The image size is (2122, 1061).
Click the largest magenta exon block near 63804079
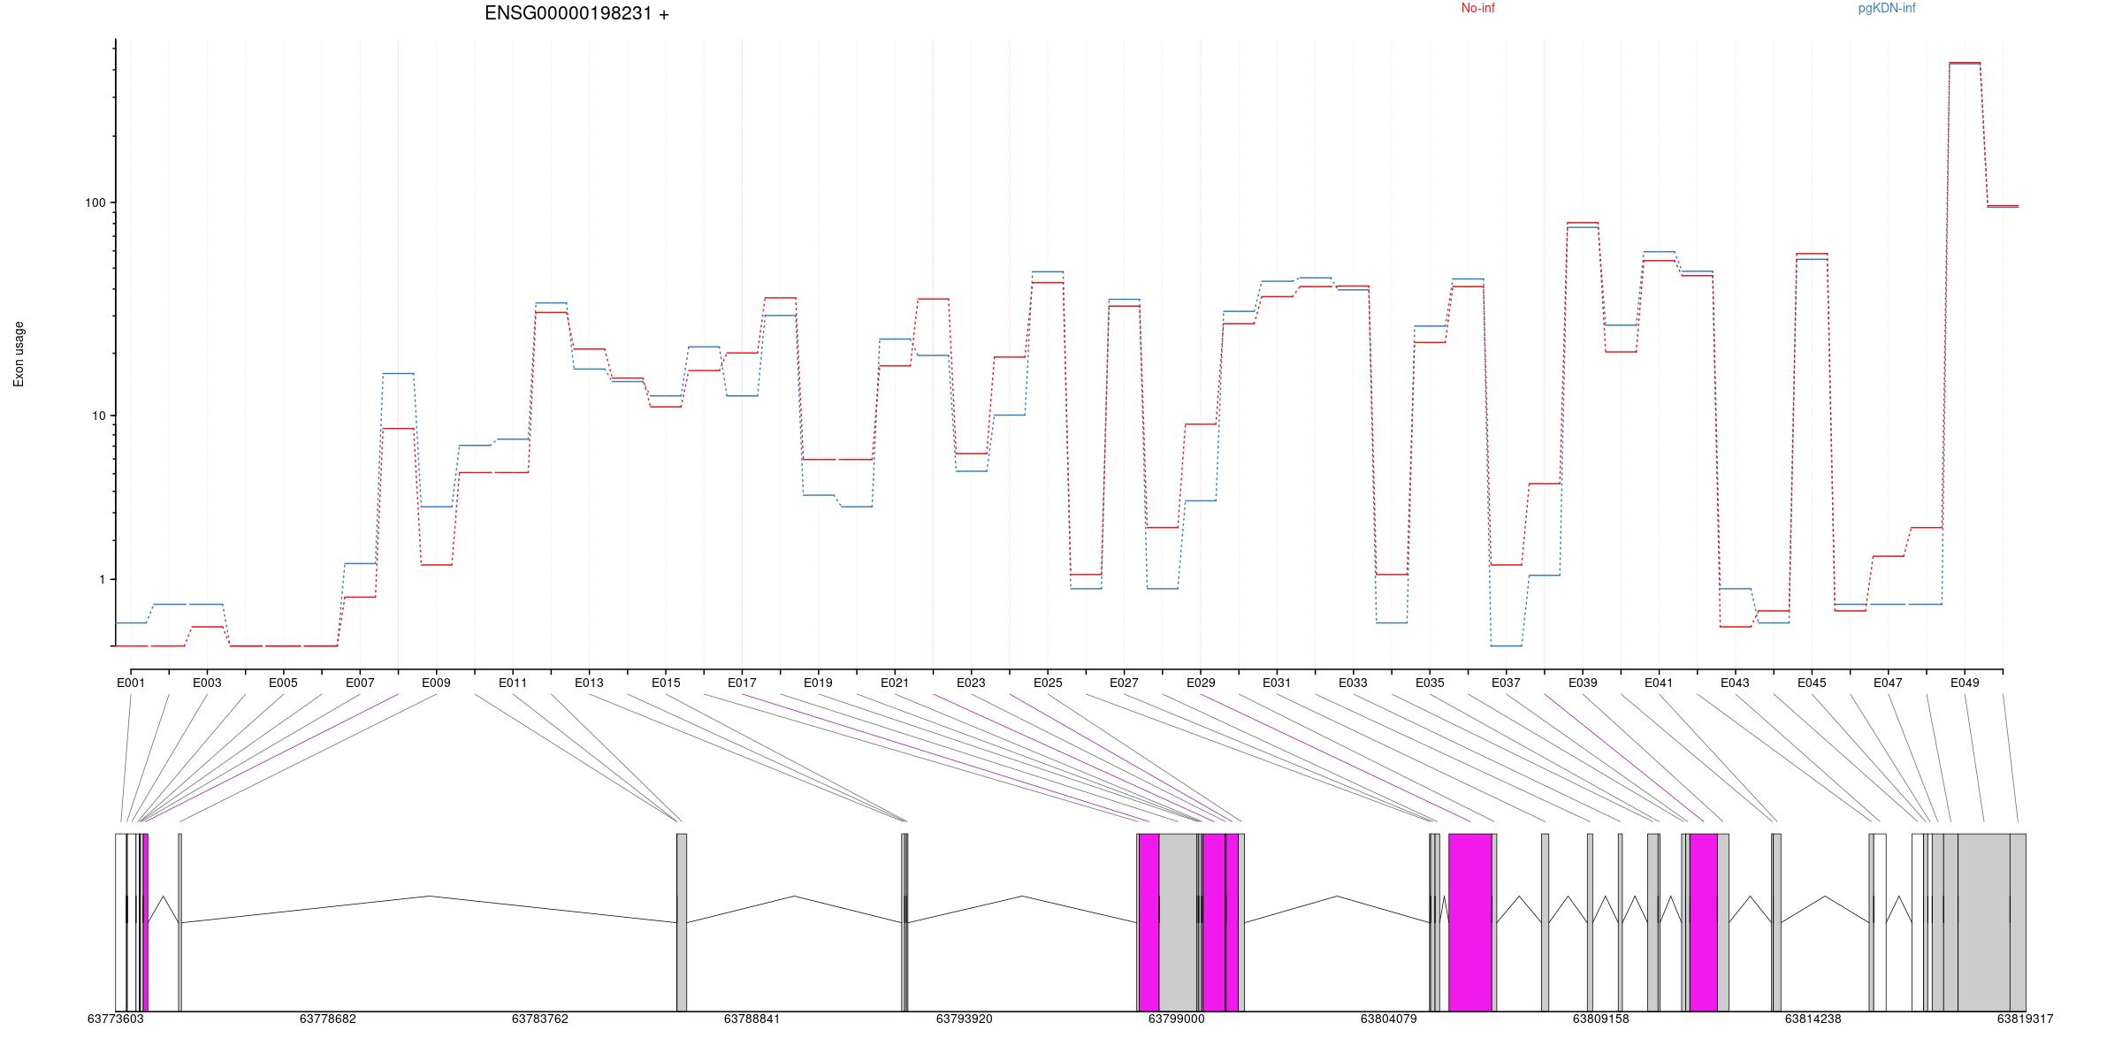tap(1469, 921)
